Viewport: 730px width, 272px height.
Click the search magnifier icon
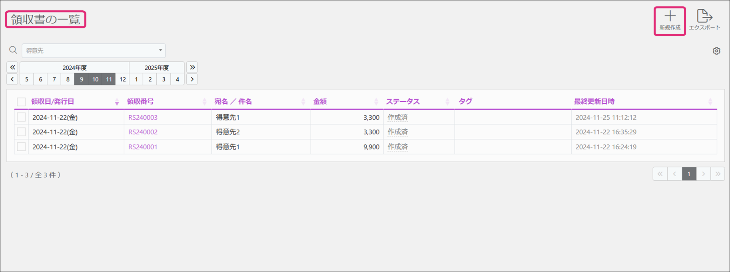13,50
